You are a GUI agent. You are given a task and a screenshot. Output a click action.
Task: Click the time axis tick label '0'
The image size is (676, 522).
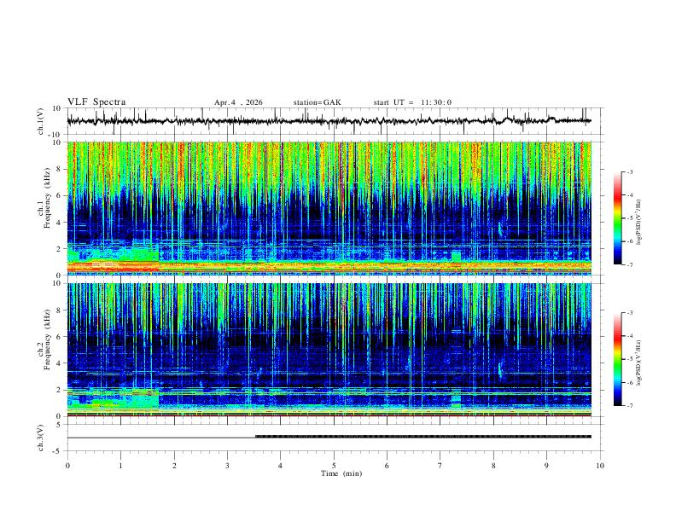coord(67,466)
